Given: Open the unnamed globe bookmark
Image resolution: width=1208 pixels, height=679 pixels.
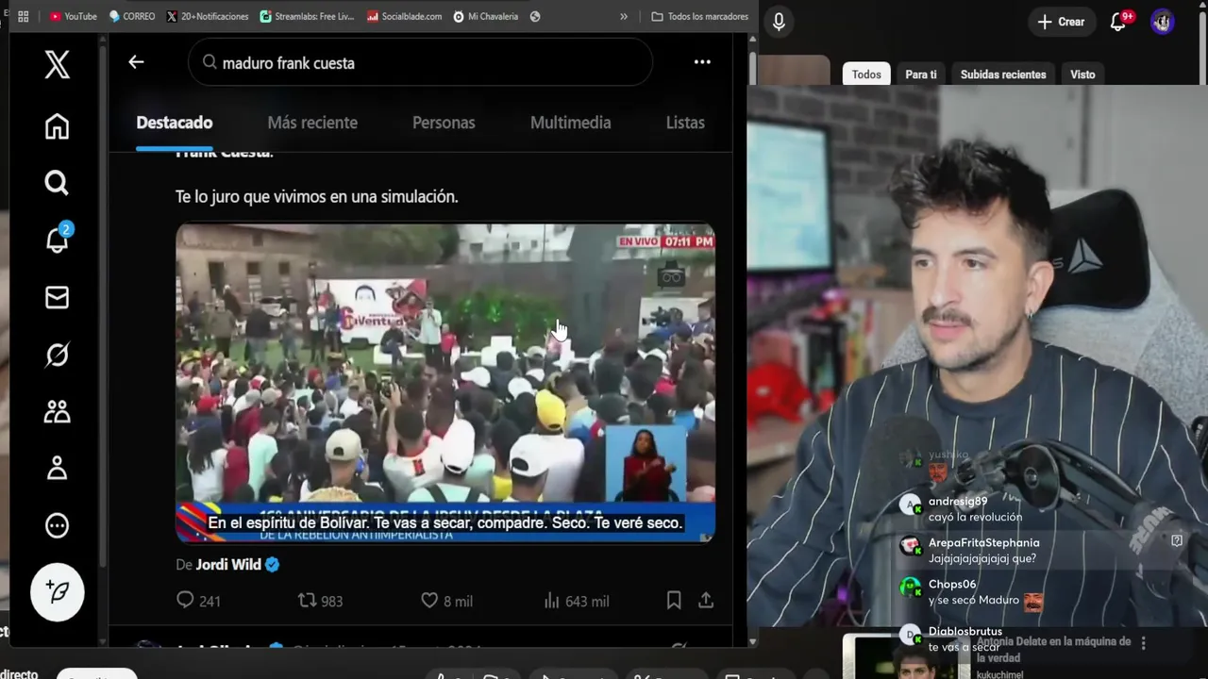Looking at the screenshot, I should coord(535,16).
